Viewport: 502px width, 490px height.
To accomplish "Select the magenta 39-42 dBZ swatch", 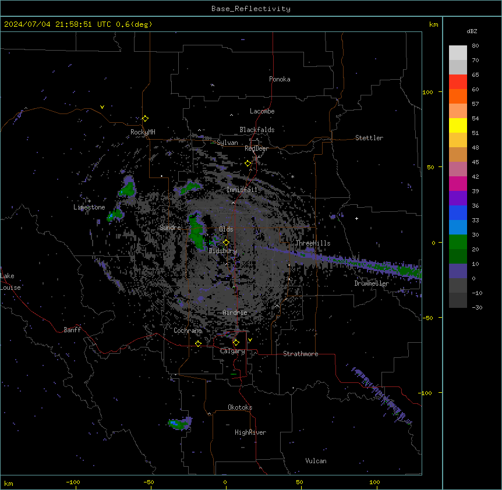I will [x=458, y=183].
